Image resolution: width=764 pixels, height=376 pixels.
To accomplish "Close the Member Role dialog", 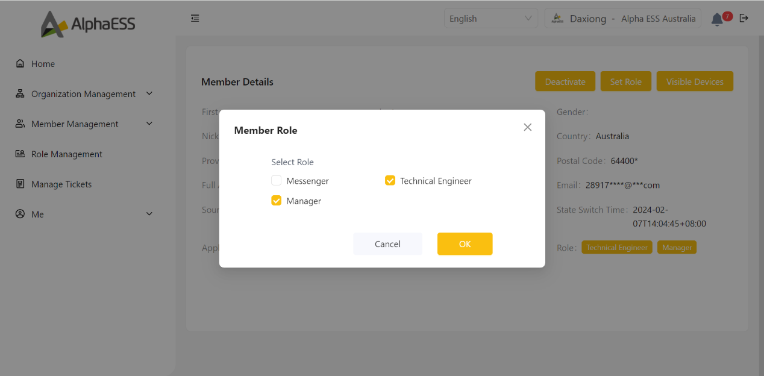I will coord(527,127).
